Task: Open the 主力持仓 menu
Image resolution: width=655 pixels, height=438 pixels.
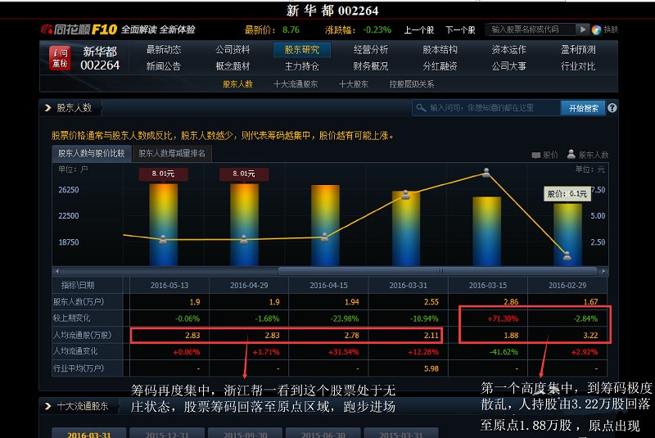Action: pyautogui.click(x=301, y=66)
